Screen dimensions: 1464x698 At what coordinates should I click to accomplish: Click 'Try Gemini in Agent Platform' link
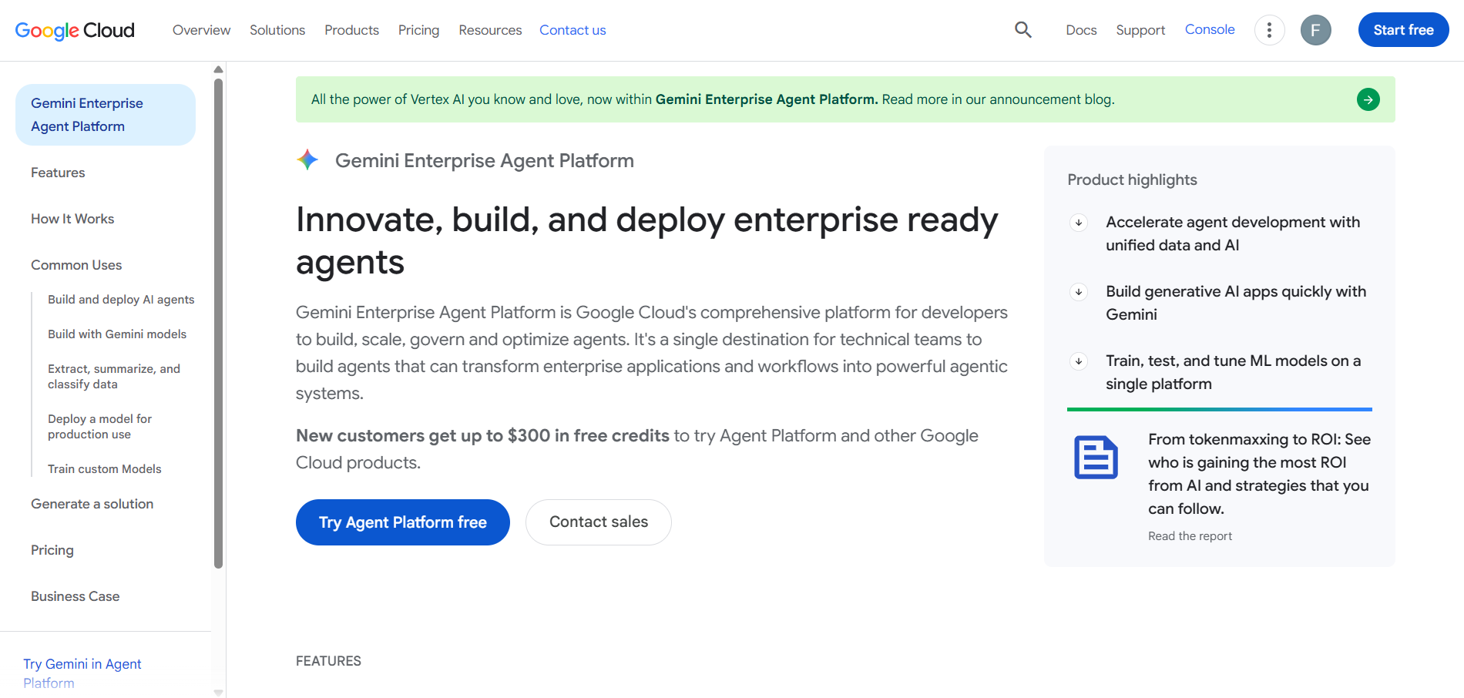click(82, 673)
